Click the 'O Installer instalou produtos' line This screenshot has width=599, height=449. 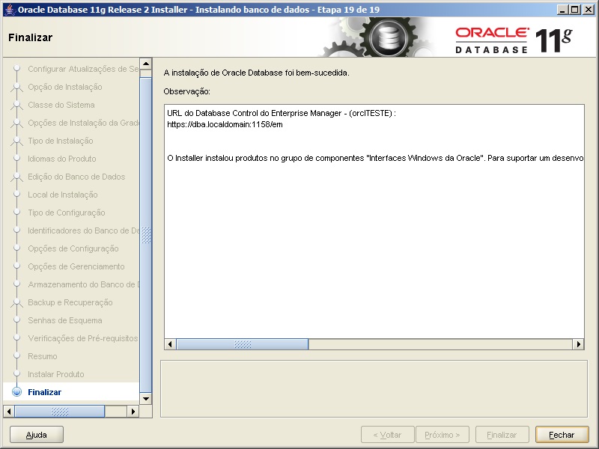pyautogui.click(x=375, y=158)
